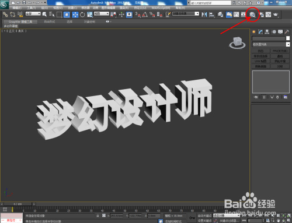This screenshot has width=292, height=223.
Task: Click the Auto Key button
Action: pyautogui.click(x=204, y=215)
